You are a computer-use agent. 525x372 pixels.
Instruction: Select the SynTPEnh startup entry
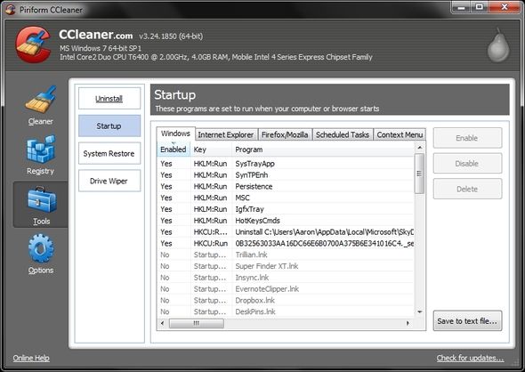[286, 174]
